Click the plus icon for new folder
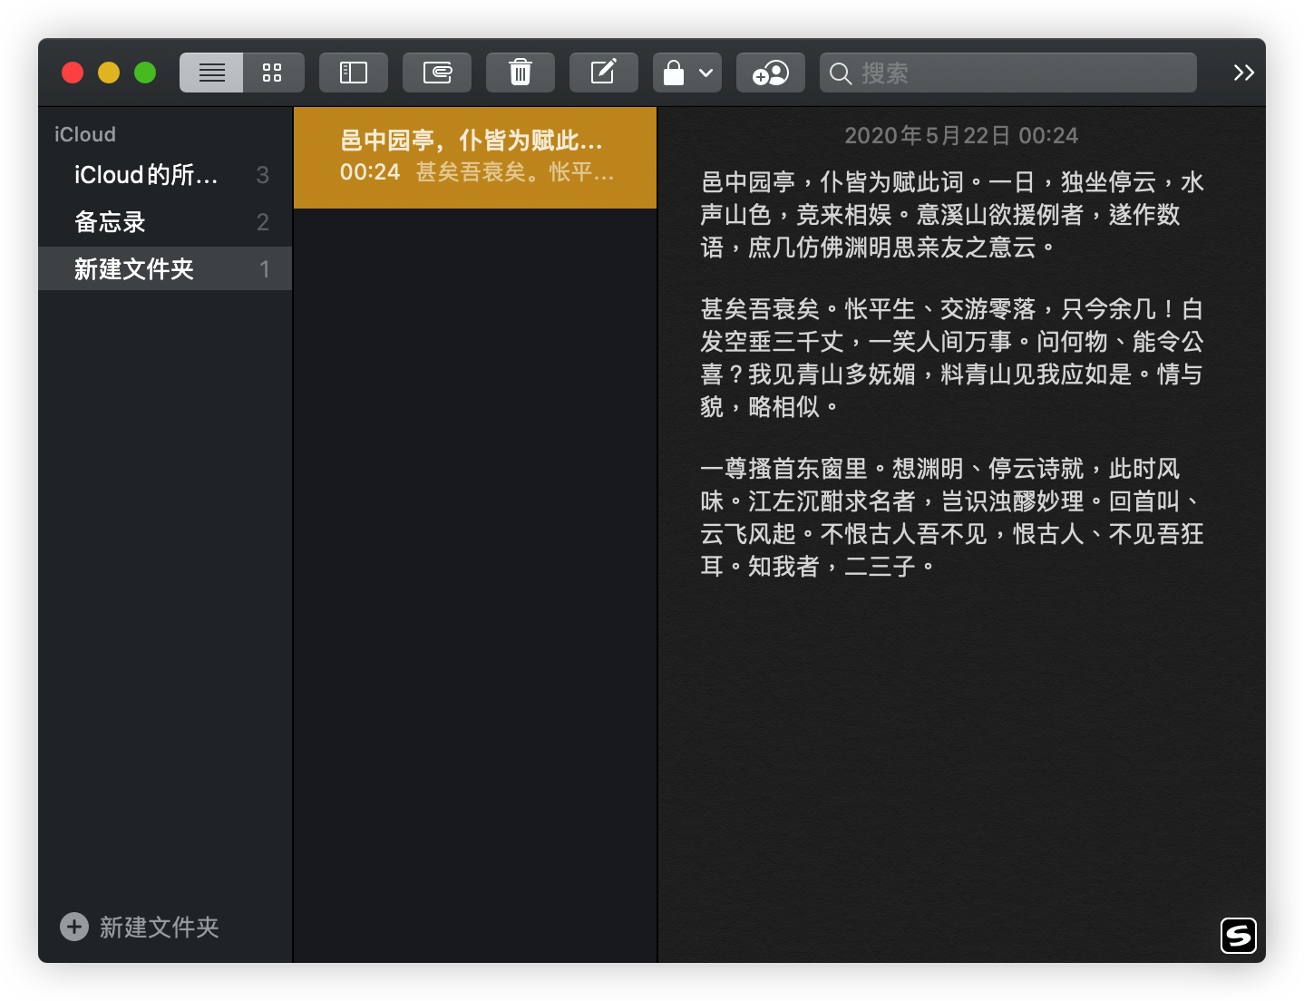Viewport: 1304px width, 1001px height. [x=74, y=927]
